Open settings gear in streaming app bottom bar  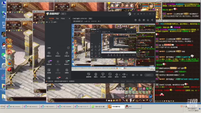pos(141,75)
